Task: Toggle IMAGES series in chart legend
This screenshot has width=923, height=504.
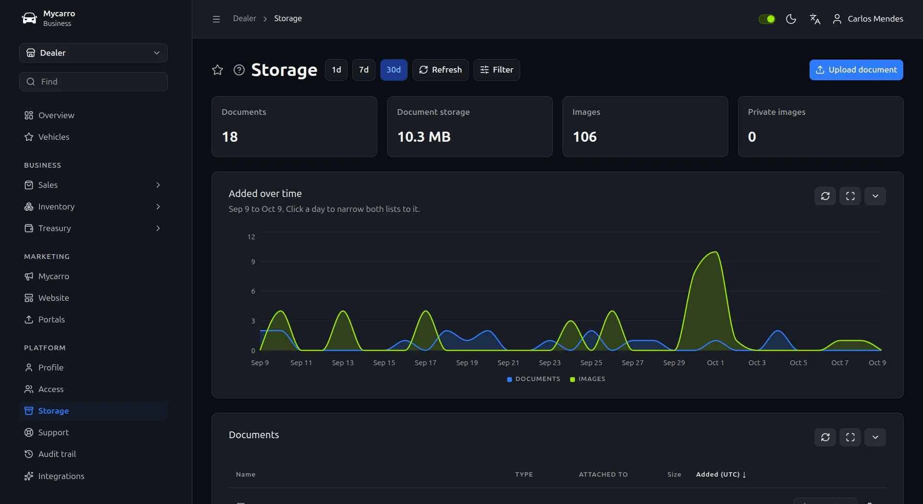Action: (587, 379)
